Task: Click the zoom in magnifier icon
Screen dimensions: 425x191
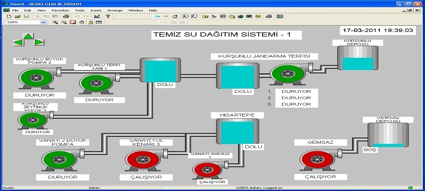Action: click(55, 22)
